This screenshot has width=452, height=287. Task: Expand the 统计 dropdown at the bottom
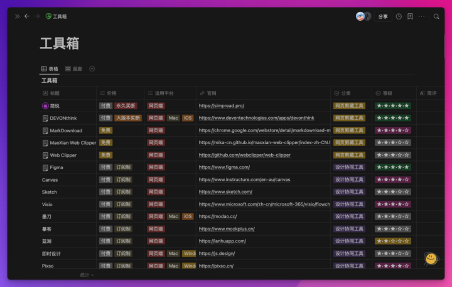click(87, 275)
